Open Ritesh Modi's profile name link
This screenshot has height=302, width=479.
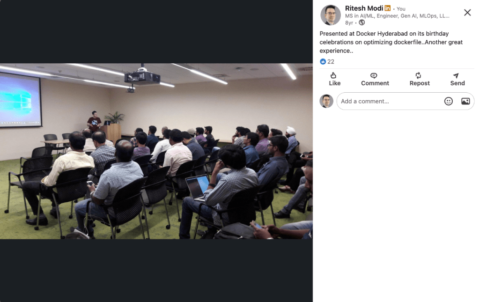coord(364,8)
